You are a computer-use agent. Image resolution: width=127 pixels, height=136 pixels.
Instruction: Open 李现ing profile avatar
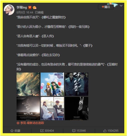click(x=9, y=10)
